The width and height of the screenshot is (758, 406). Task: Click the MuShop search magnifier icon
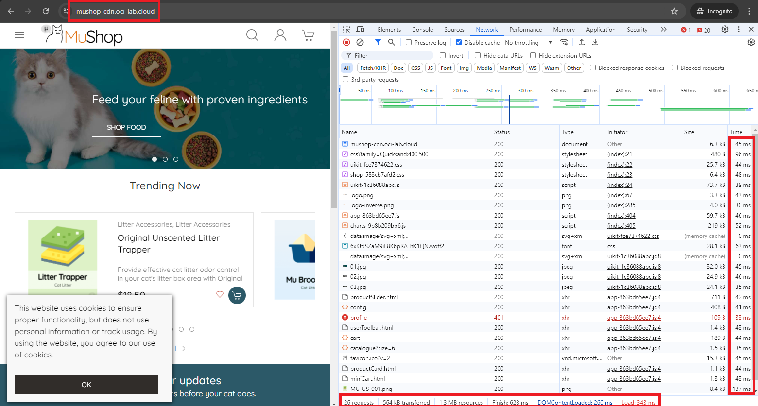[x=252, y=35]
